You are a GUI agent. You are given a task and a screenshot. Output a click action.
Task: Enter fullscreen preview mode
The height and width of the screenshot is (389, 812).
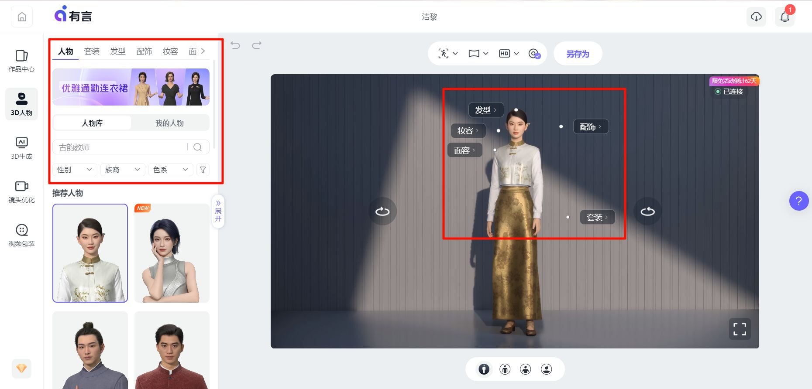point(740,329)
